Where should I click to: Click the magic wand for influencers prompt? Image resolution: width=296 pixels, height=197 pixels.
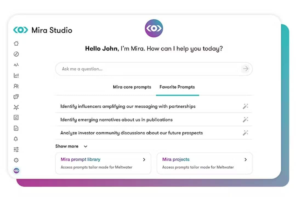(245, 106)
